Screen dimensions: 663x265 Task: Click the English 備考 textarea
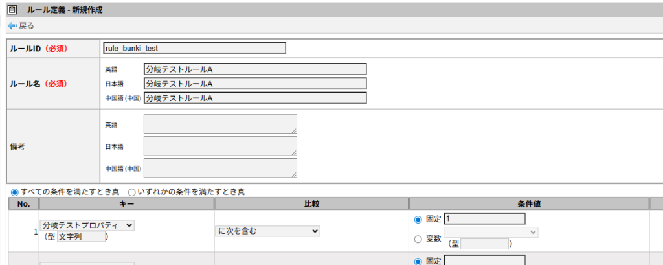220,124
